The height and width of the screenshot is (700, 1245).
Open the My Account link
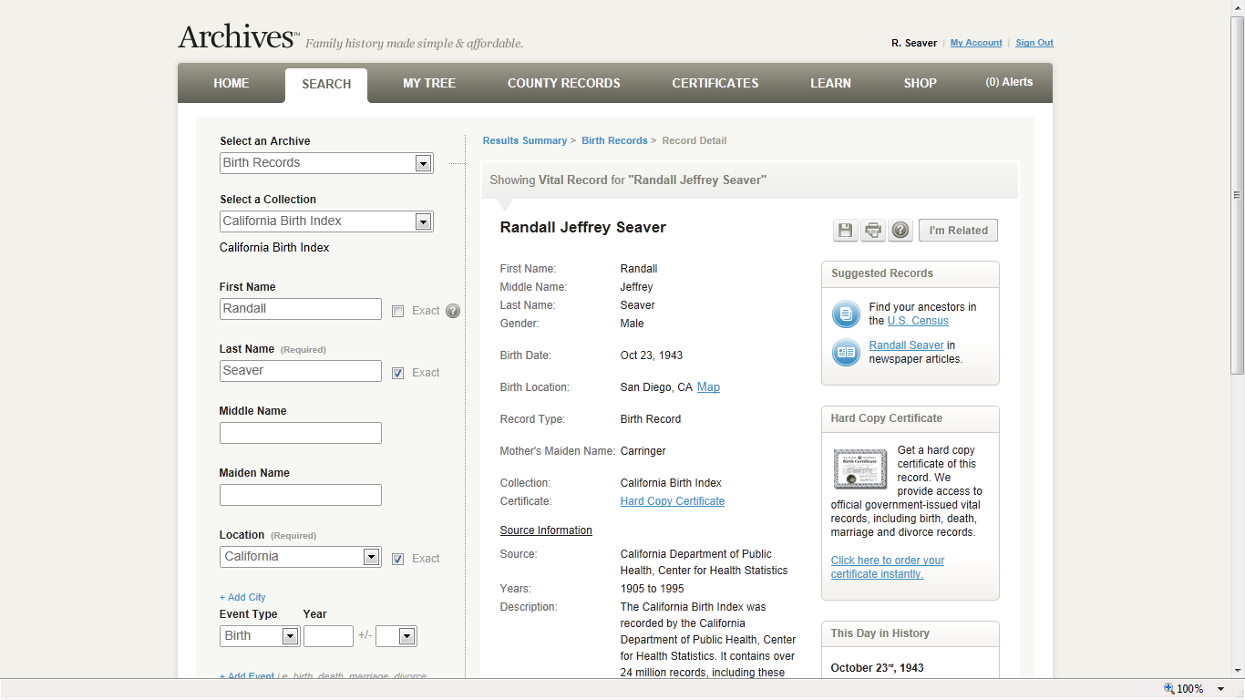[x=976, y=43]
